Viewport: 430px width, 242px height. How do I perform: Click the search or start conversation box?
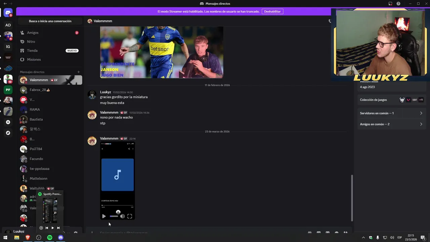point(50,21)
